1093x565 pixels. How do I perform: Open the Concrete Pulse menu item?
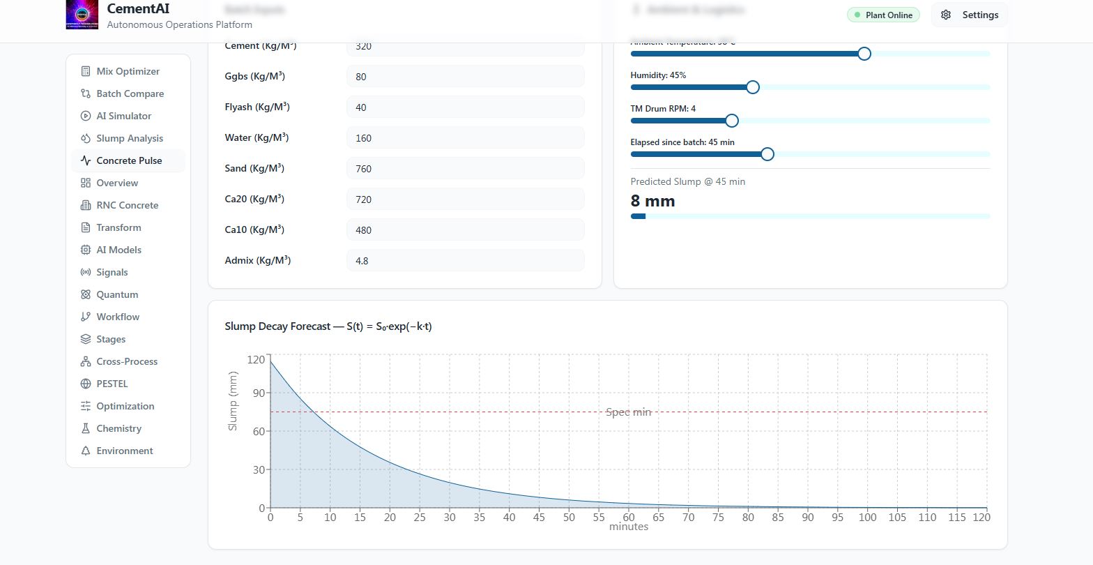pyautogui.click(x=128, y=160)
